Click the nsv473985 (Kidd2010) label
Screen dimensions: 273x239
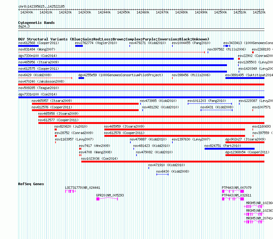point(158,101)
